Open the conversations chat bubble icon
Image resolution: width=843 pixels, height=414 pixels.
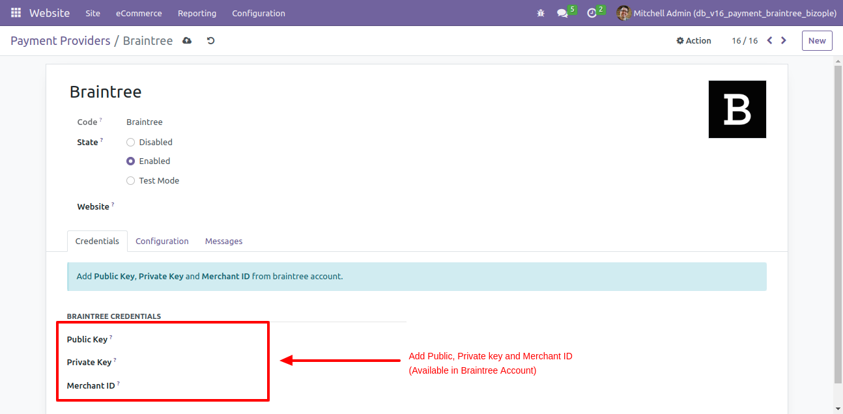click(562, 13)
